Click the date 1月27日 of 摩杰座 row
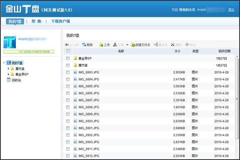The height and width of the screenshot is (160, 240). pos(221,65)
